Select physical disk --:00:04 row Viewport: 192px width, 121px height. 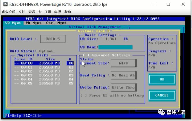click(44, 79)
